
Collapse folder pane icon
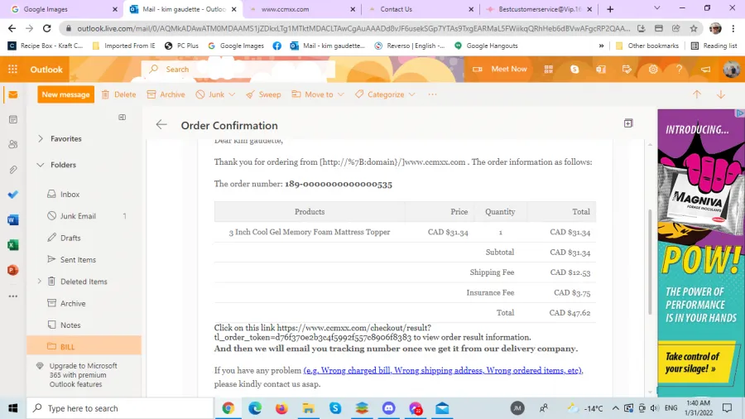(123, 118)
